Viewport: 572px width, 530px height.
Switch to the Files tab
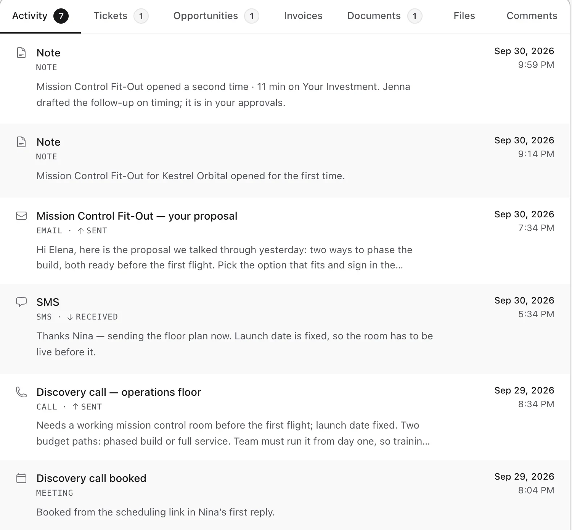coord(464,16)
